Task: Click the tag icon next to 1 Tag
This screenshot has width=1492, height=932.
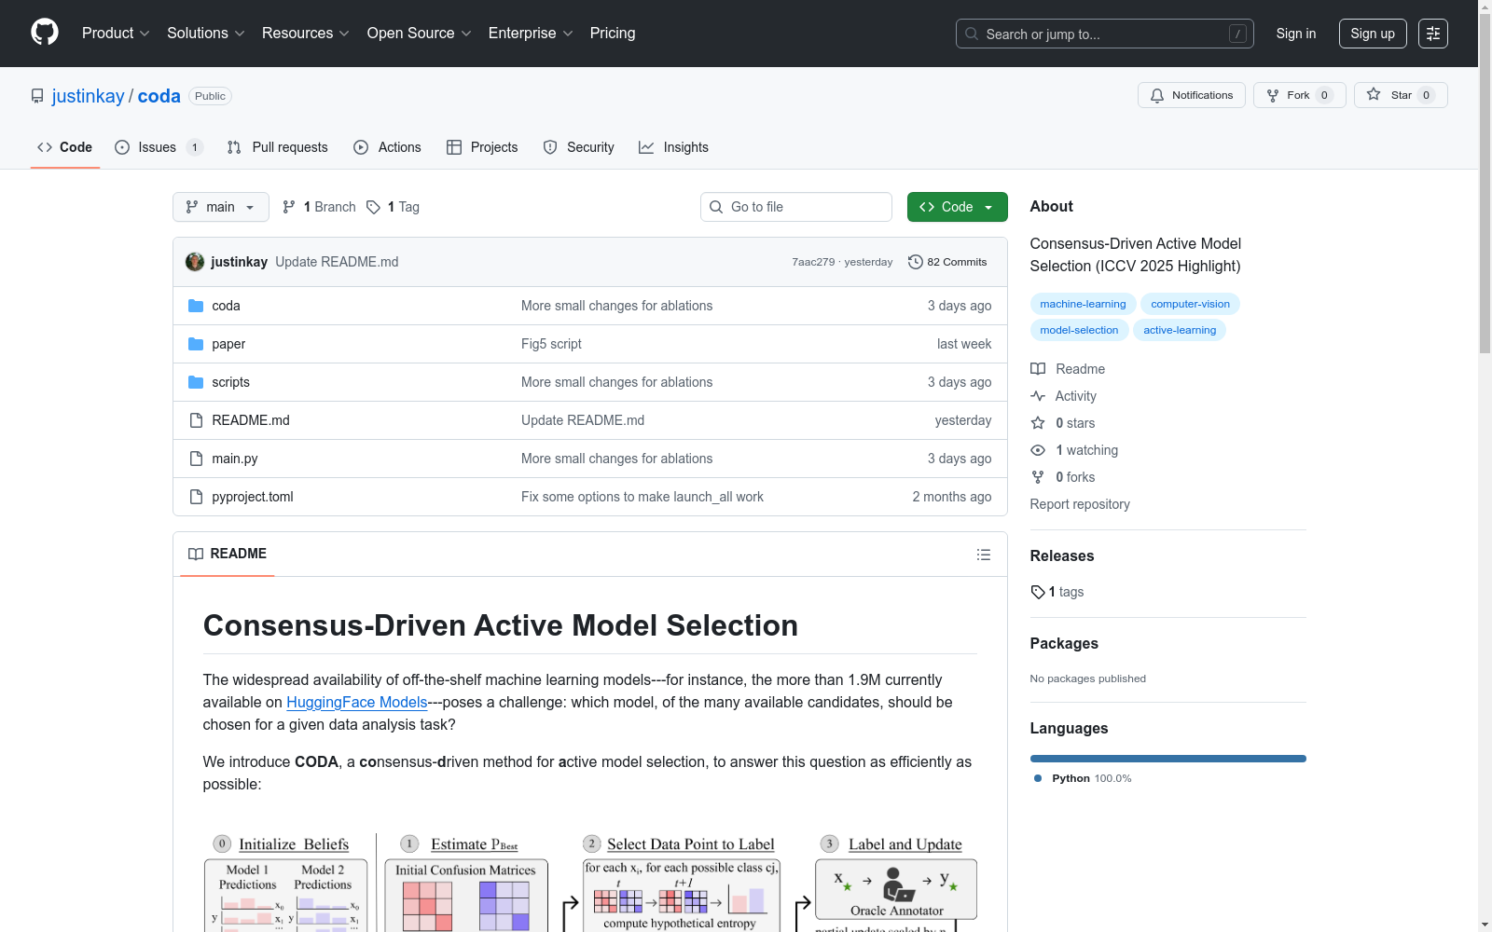Action: click(x=373, y=207)
